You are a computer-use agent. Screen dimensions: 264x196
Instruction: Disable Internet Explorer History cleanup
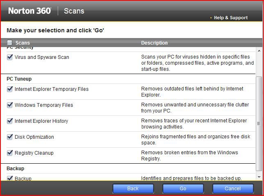pos(10,121)
